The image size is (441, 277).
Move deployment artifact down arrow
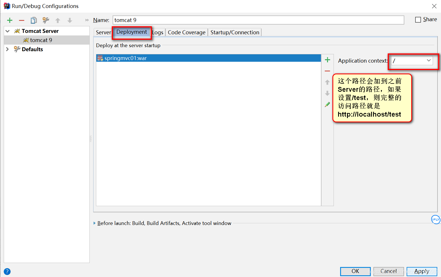(x=328, y=93)
